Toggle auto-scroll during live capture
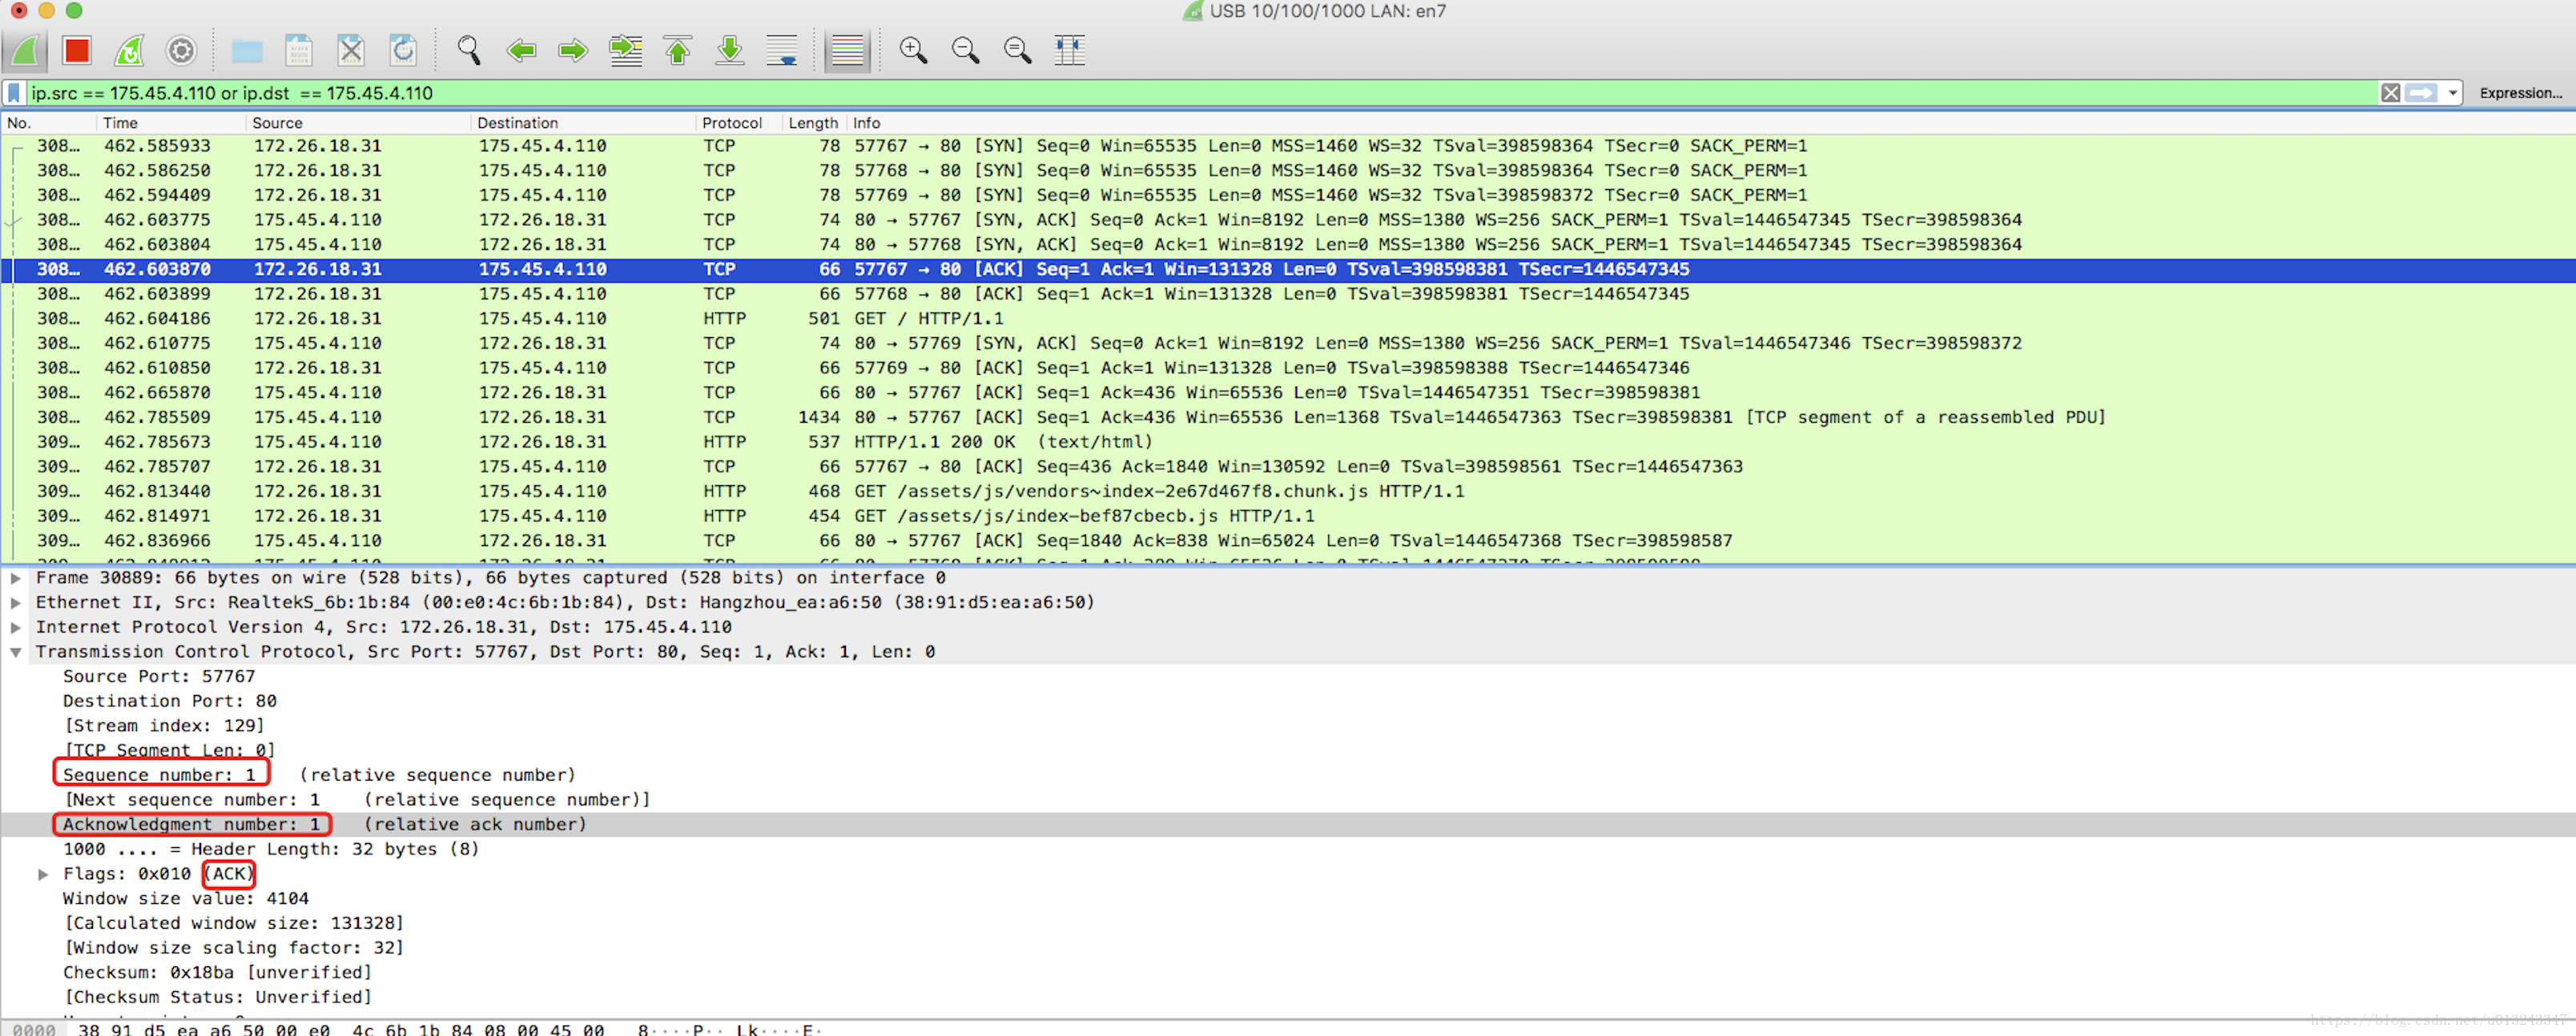Image resolution: width=2576 pixels, height=1036 pixels. pyautogui.click(x=782, y=50)
